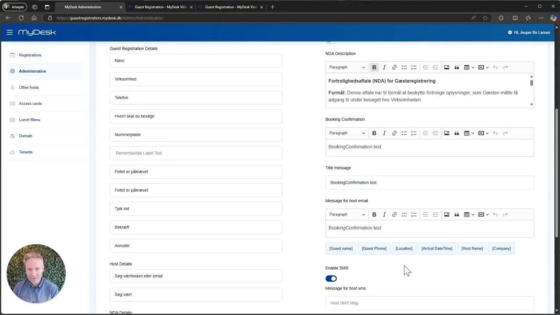Insert image in host email editor
Viewport: 560px width, 315px height.
coord(447,214)
